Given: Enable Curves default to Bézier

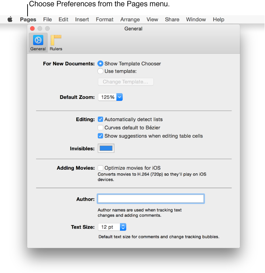Looking at the screenshot, I should point(100,127).
